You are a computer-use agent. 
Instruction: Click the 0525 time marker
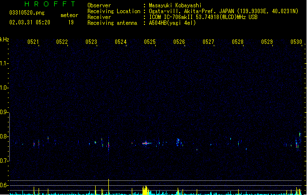[150, 41]
